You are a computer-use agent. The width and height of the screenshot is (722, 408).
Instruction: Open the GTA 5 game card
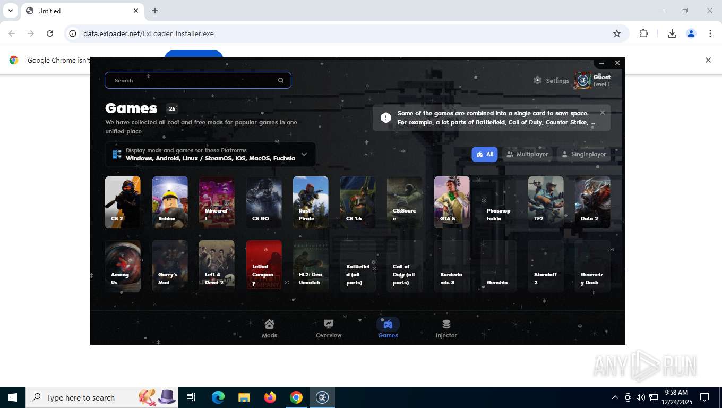[x=452, y=202]
